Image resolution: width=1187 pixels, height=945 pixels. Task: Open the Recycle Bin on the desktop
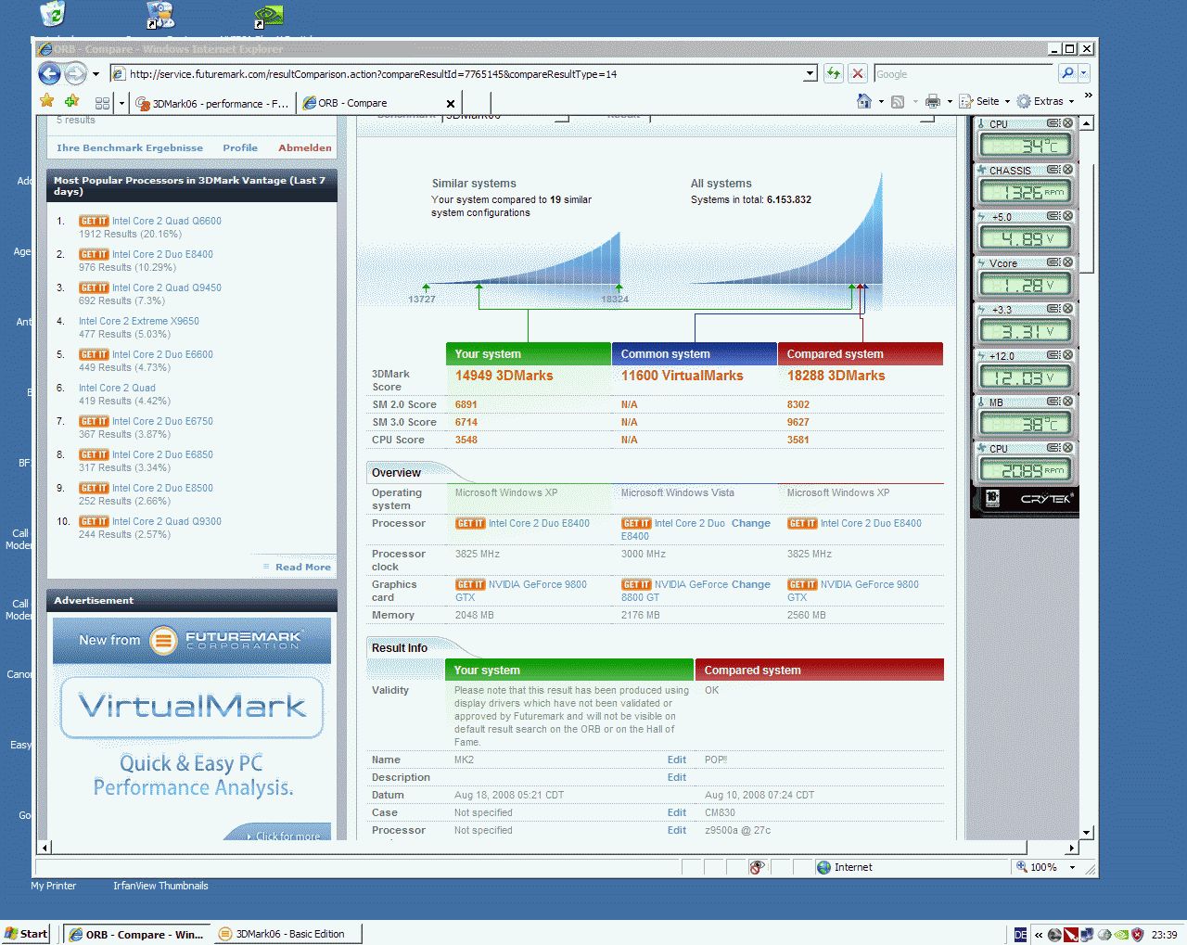(x=53, y=14)
